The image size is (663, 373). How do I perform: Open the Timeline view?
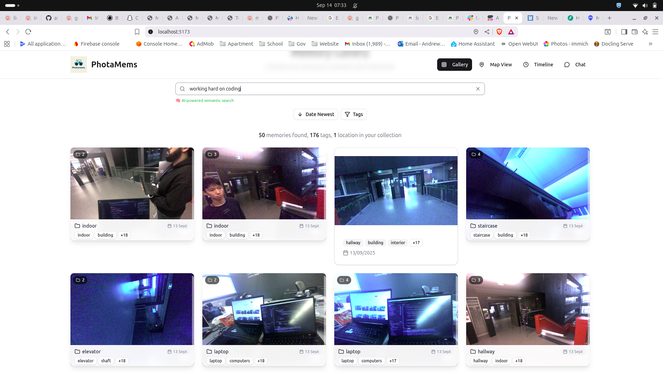[x=538, y=65]
